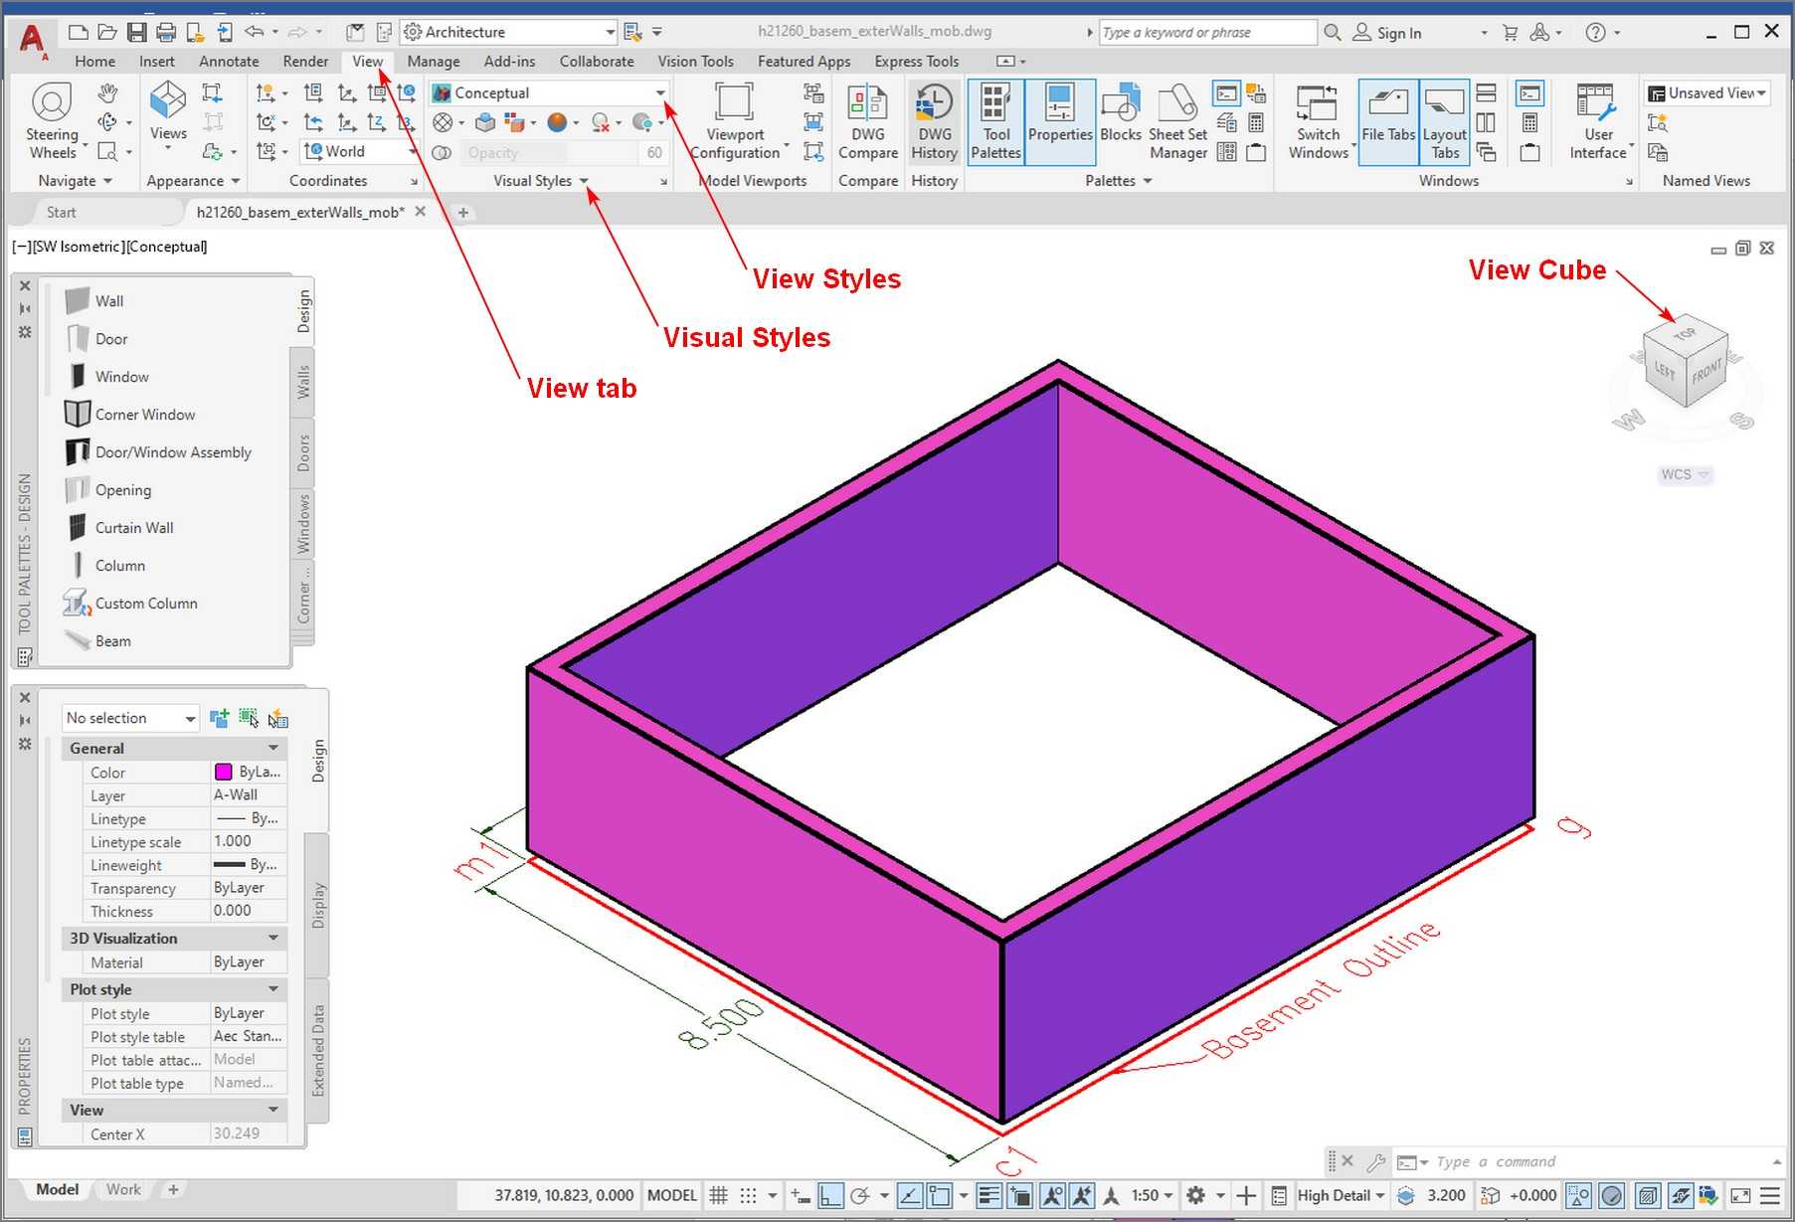
Task: Open the Steering Wheels tool
Action: click(52, 120)
